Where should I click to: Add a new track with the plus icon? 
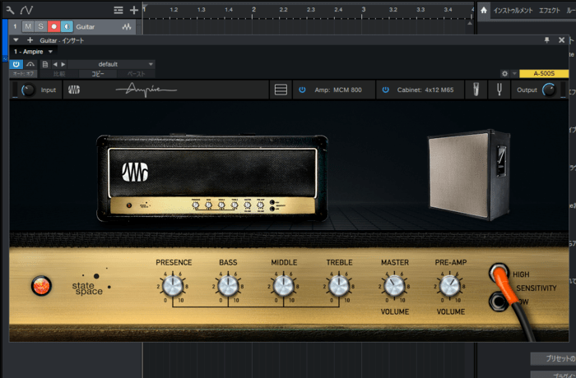134,10
